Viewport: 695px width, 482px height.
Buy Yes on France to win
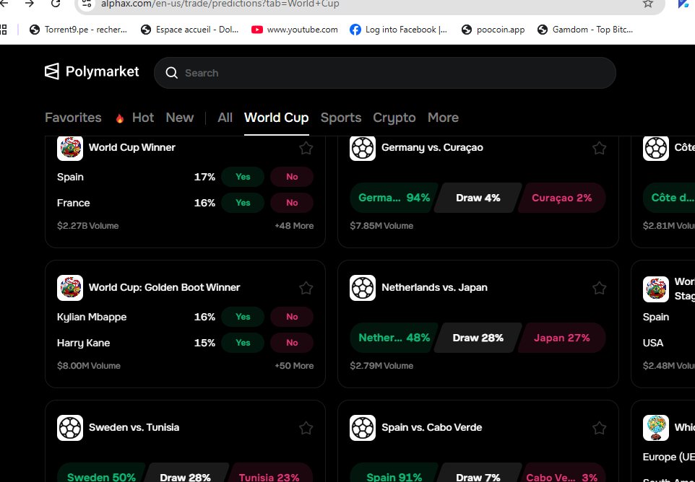(x=243, y=203)
